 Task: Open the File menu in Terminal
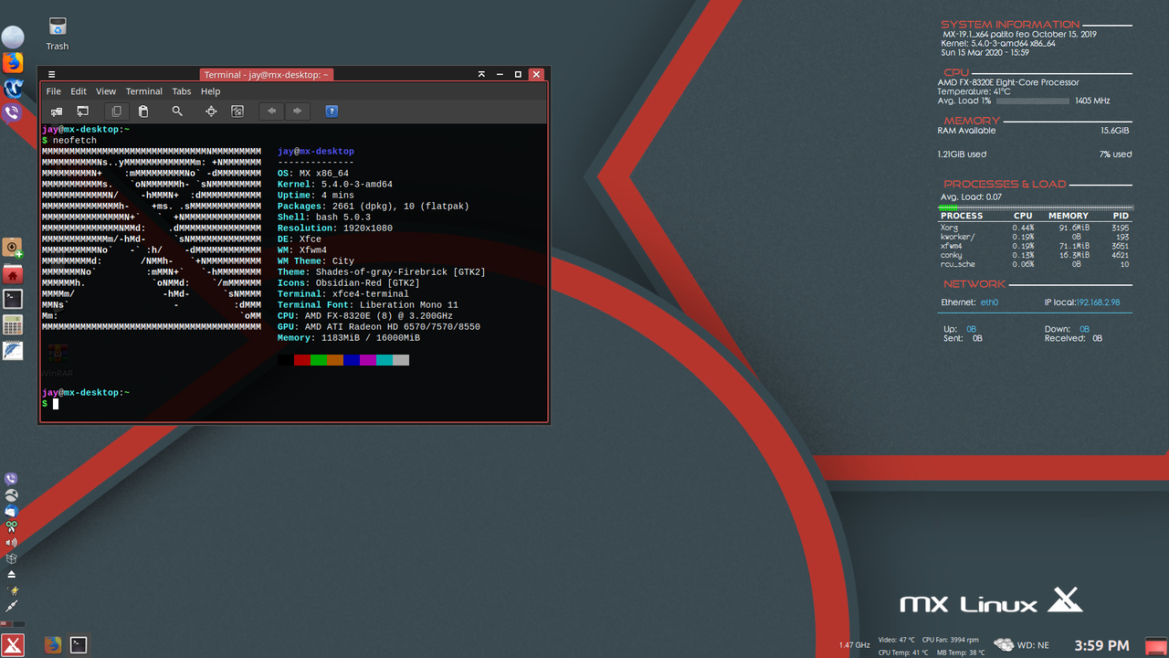tap(53, 91)
